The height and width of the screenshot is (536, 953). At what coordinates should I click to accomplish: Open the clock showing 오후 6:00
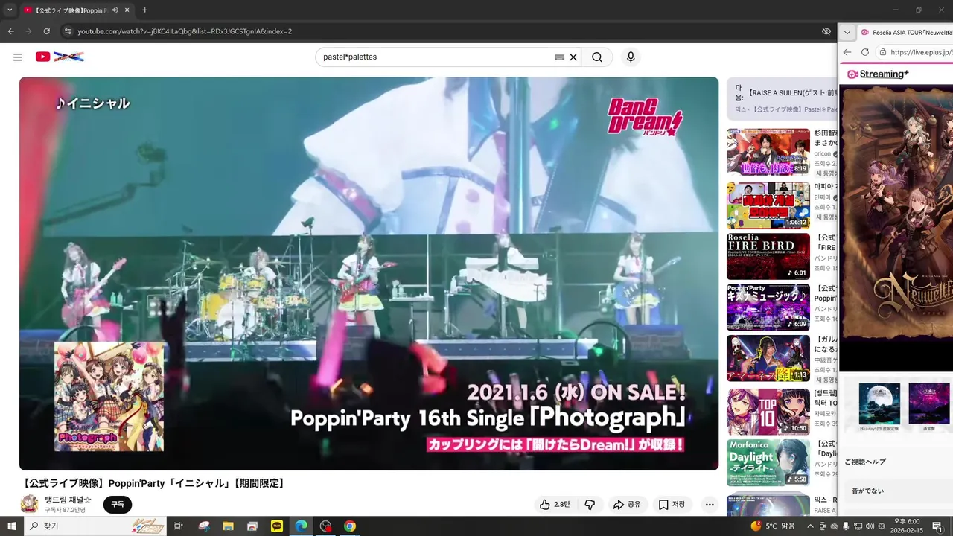point(906,526)
